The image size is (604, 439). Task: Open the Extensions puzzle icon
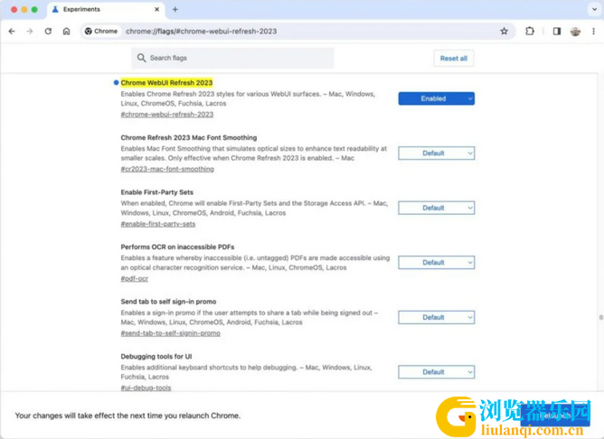(530, 32)
